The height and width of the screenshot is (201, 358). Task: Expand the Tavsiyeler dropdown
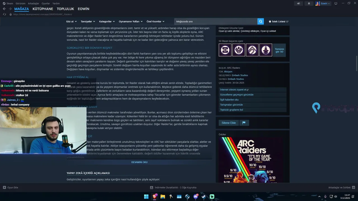tap(88, 21)
